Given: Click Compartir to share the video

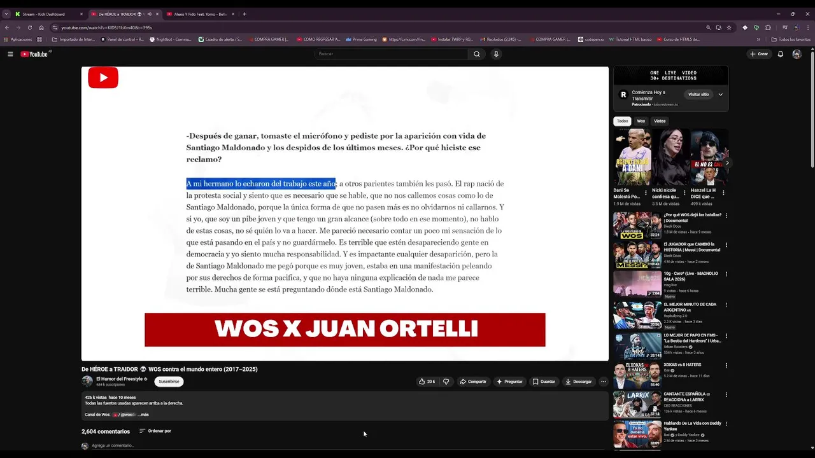Looking at the screenshot, I should coord(473,382).
